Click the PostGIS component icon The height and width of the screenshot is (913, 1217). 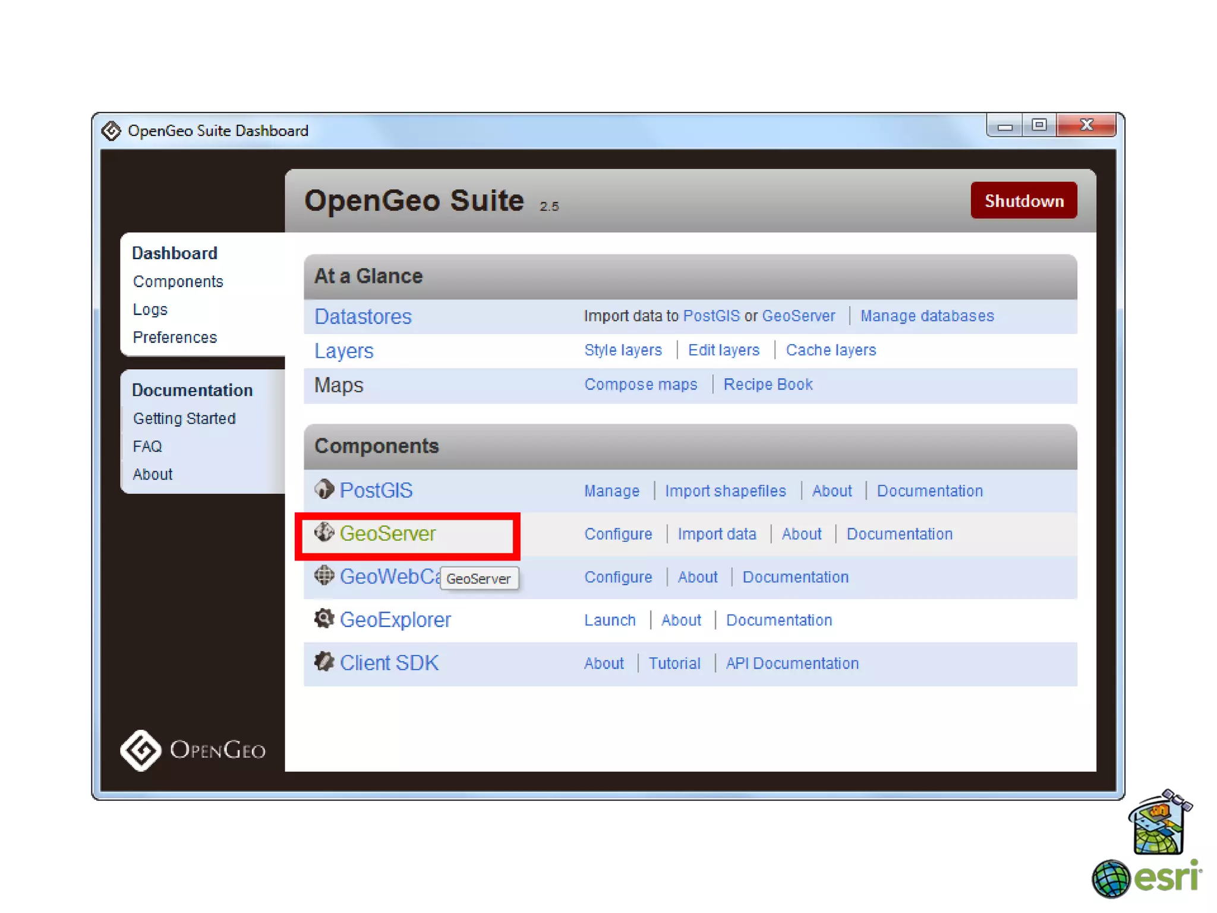click(x=324, y=489)
